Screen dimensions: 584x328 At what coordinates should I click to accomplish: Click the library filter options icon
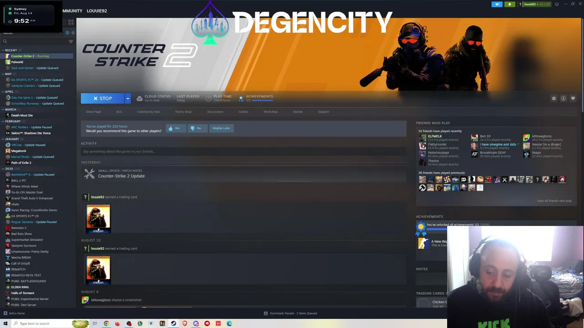tap(71, 41)
